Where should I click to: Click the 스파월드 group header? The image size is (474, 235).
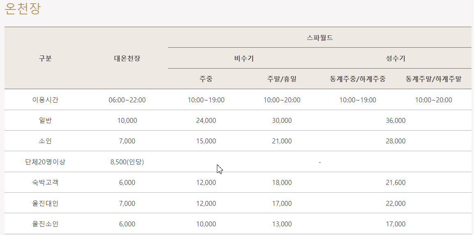tap(320, 38)
